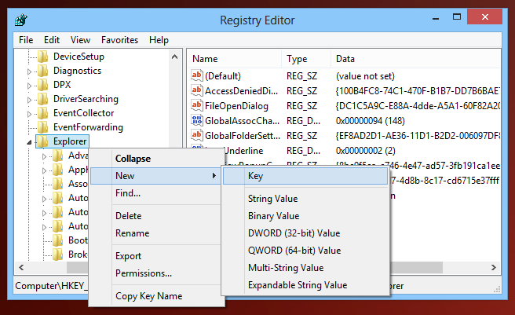The image size is (515, 315).
Task: Choose Delete in the context menu
Action: (155, 216)
